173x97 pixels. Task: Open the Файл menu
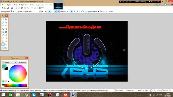coord(3,5)
